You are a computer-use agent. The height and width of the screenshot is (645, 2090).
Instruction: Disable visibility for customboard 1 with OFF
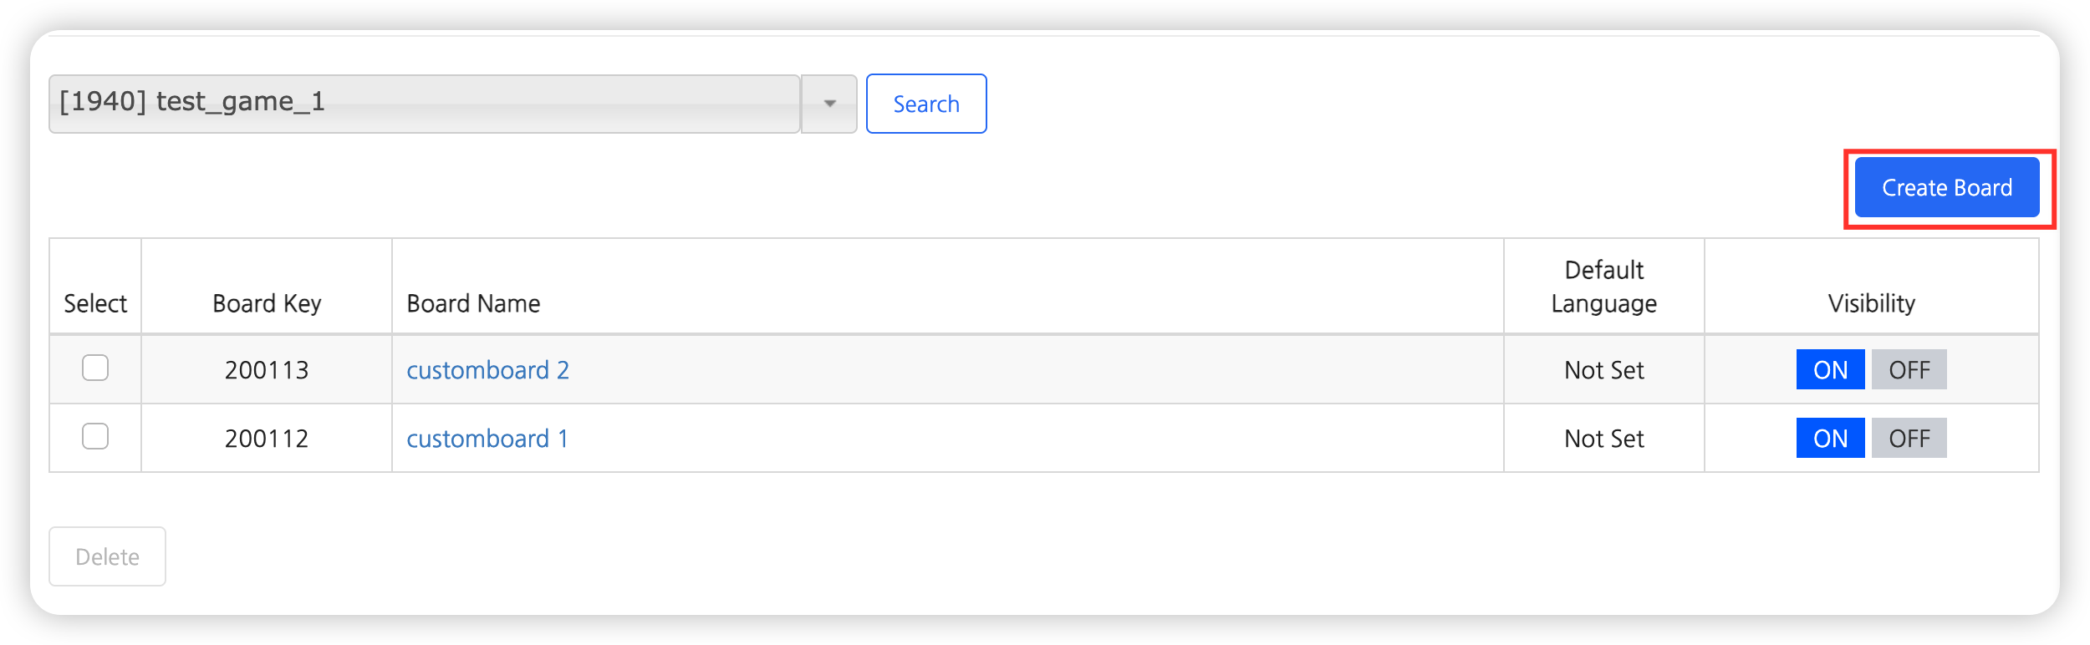click(1909, 438)
